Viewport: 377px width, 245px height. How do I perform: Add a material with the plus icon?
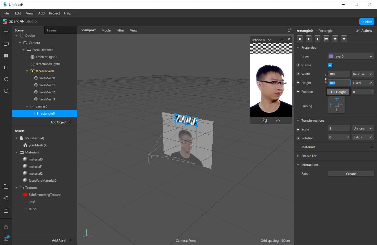[372, 147]
